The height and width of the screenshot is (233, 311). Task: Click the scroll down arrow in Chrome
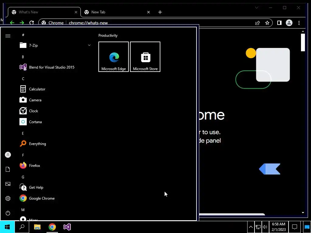coord(303,213)
